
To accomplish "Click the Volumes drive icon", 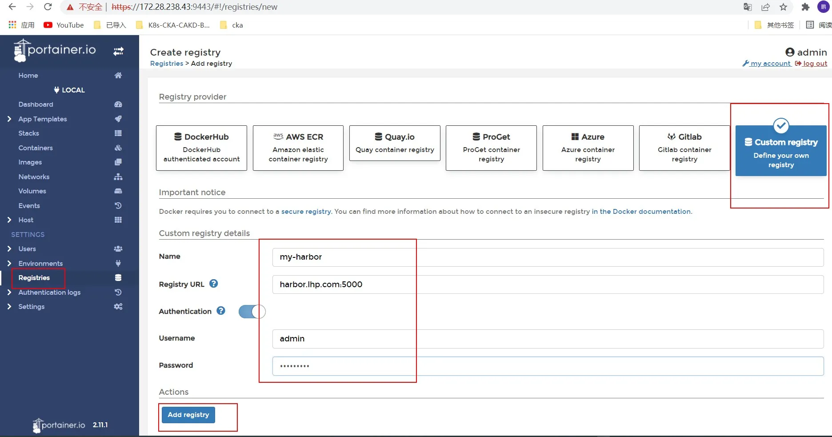I will 118,191.
